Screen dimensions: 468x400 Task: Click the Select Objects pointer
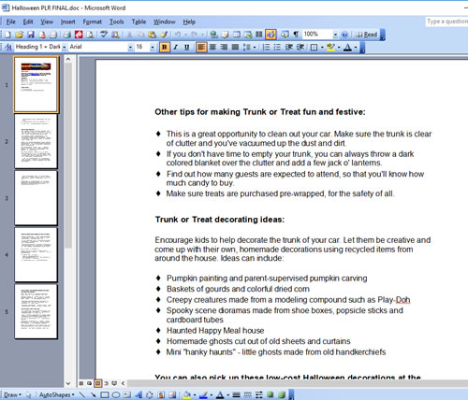tap(29, 395)
